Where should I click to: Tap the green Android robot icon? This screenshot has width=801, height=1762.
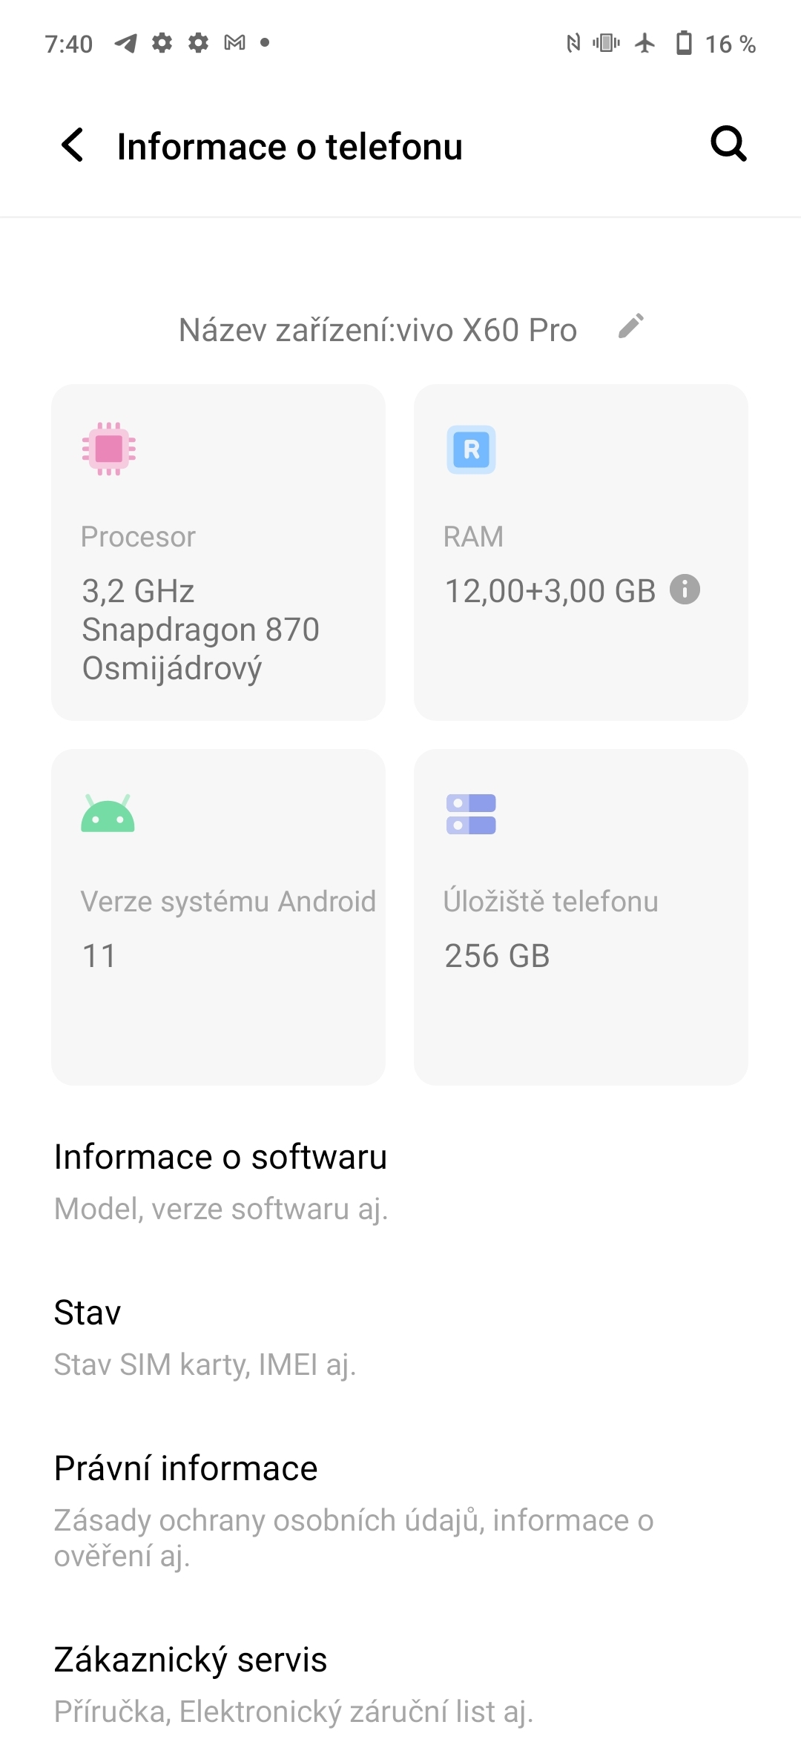point(108,813)
